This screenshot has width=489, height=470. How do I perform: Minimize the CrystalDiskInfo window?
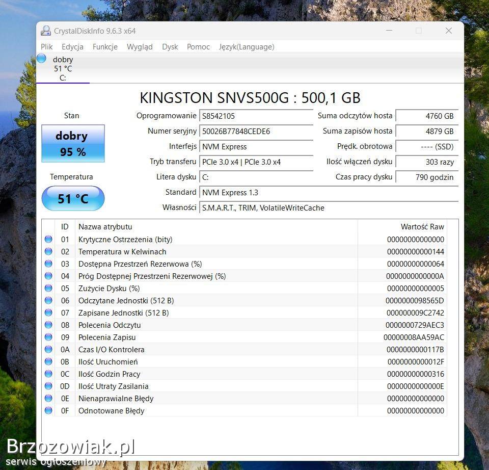tap(389, 31)
